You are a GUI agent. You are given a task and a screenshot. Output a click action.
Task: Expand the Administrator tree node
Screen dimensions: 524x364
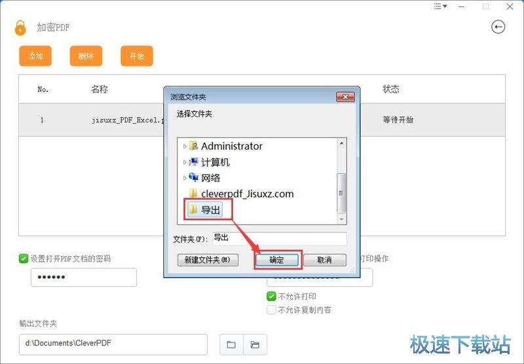tap(185, 146)
